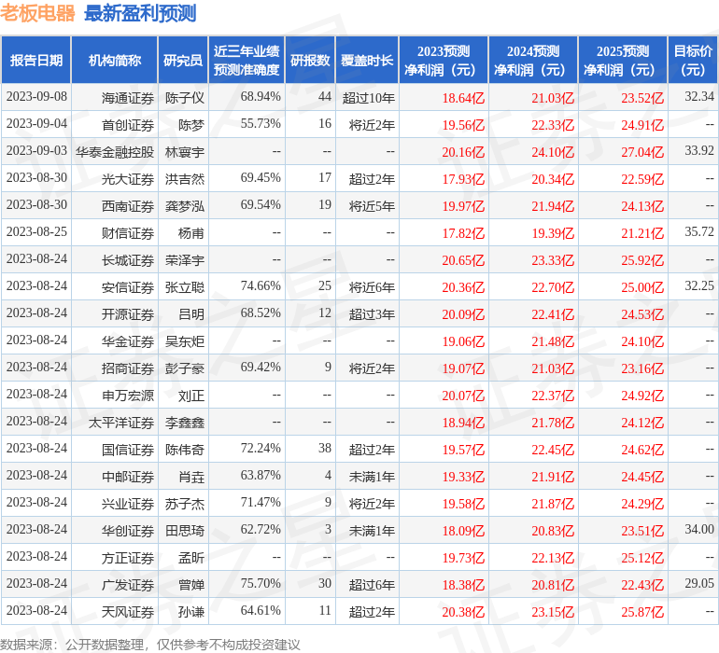Click target price 32.34
This screenshot has height=653, width=719.
pyautogui.click(x=699, y=96)
